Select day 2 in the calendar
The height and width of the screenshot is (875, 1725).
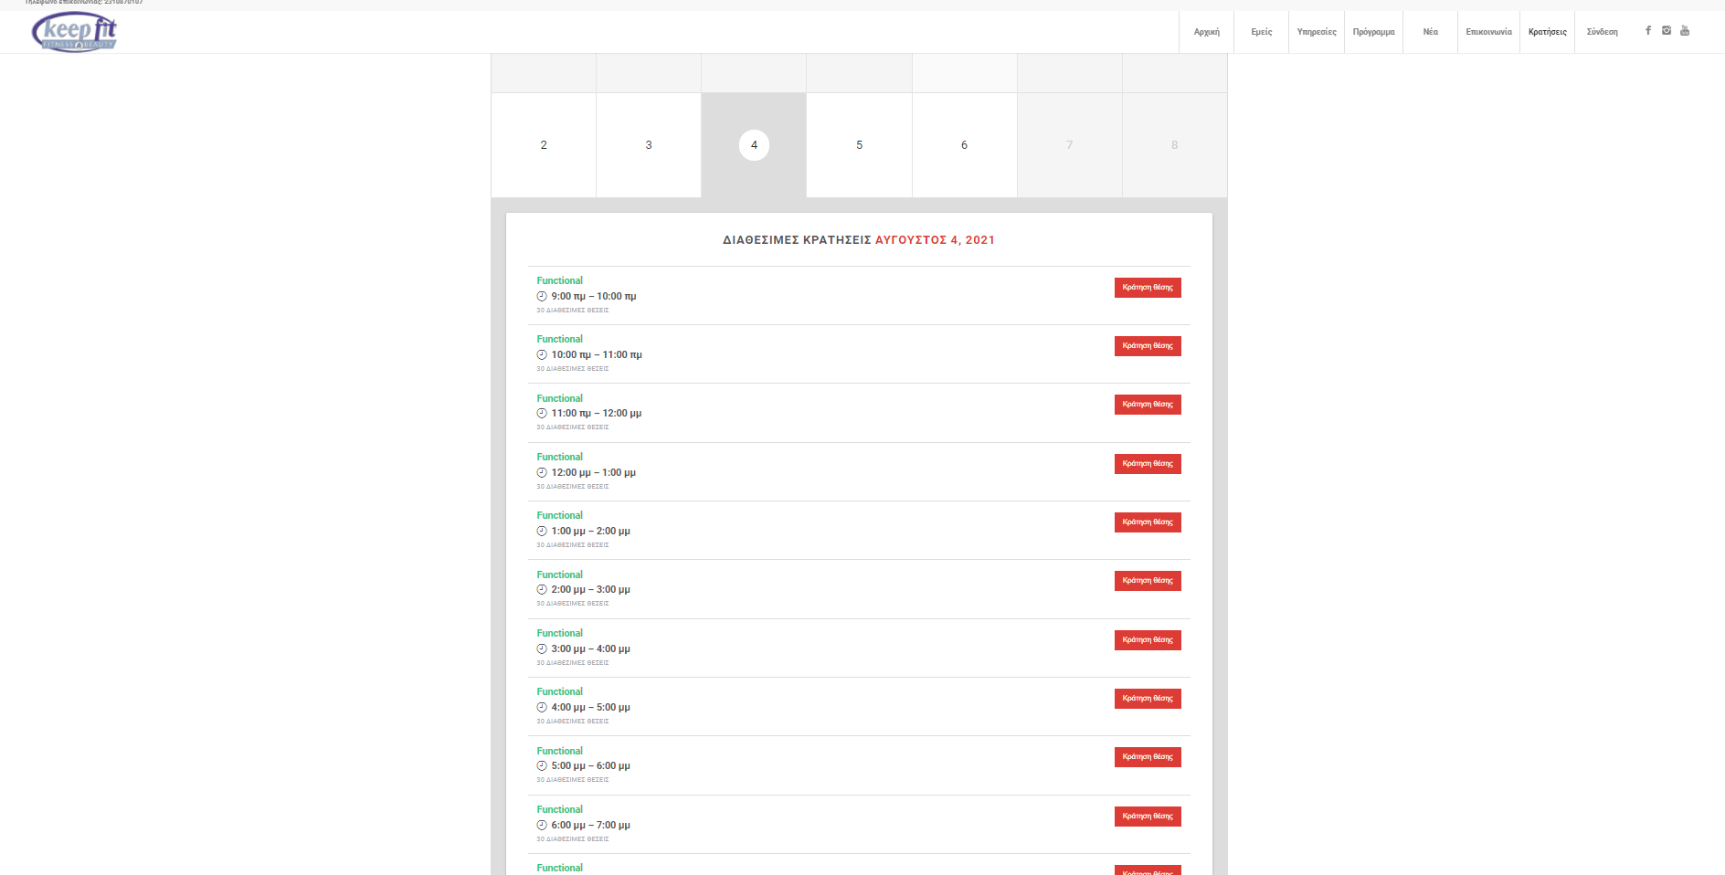click(544, 145)
